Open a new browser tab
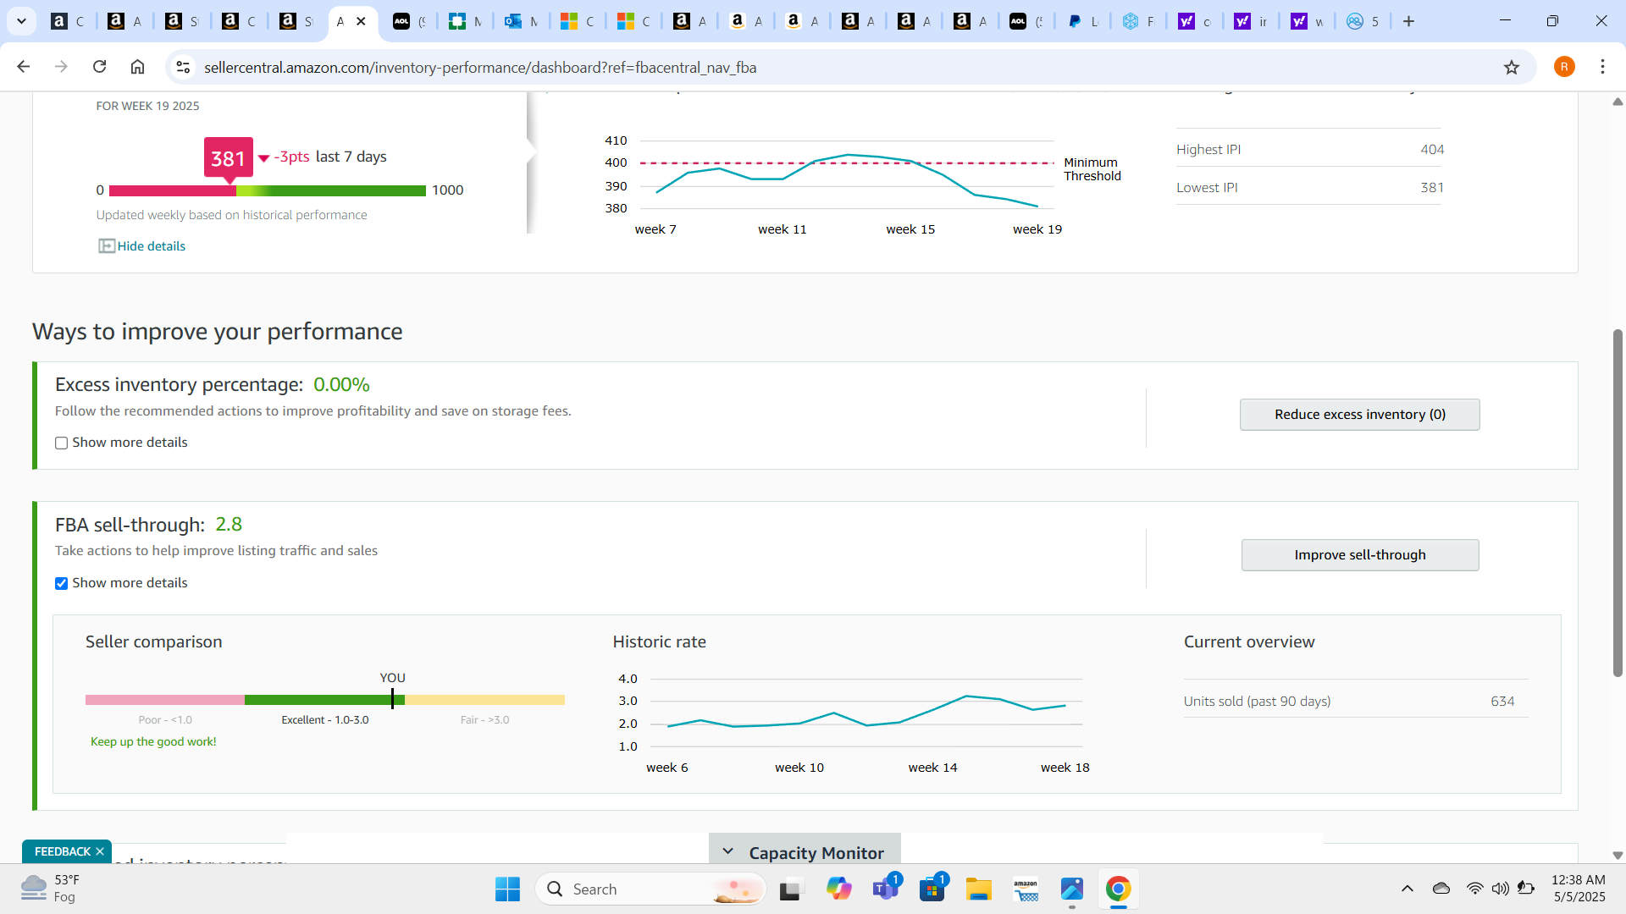The height and width of the screenshot is (914, 1626). tap(1409, 21)
